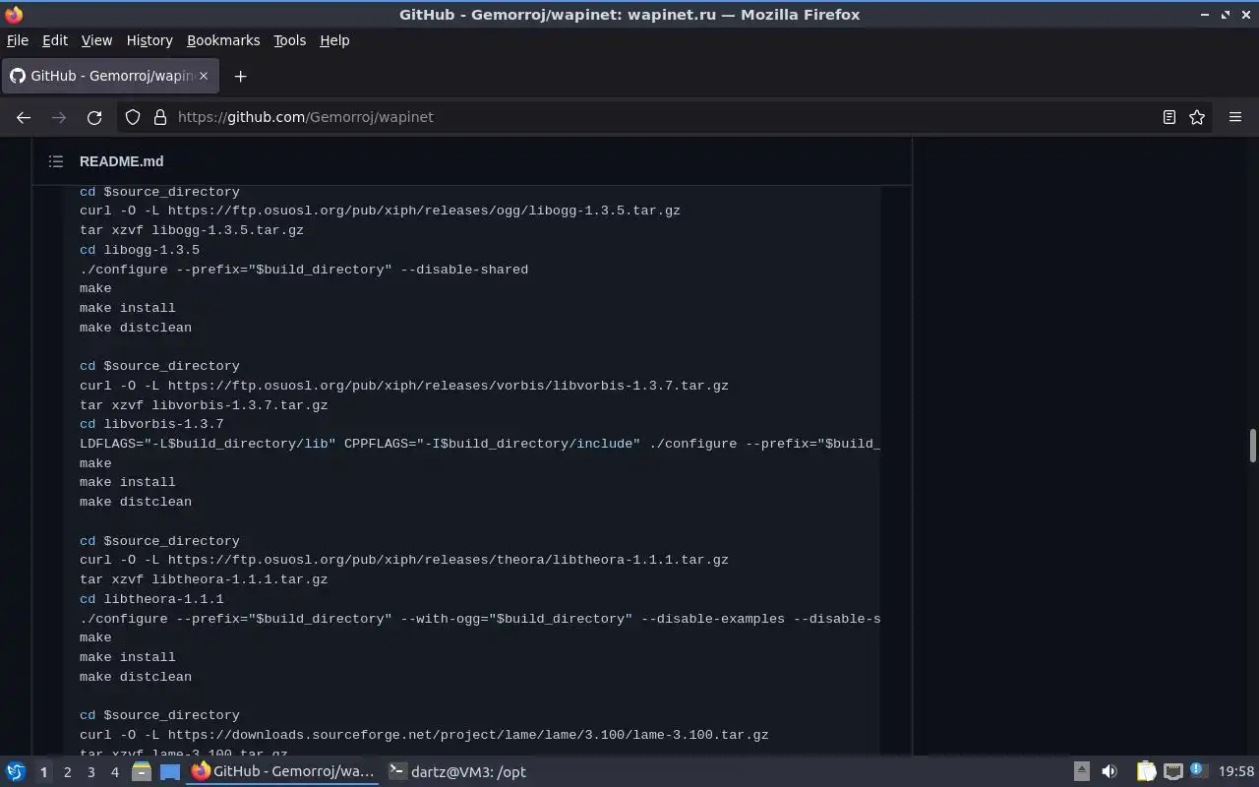Open the Tools menu
Screen dimensions: 1259x787
(x=289, y=40)
